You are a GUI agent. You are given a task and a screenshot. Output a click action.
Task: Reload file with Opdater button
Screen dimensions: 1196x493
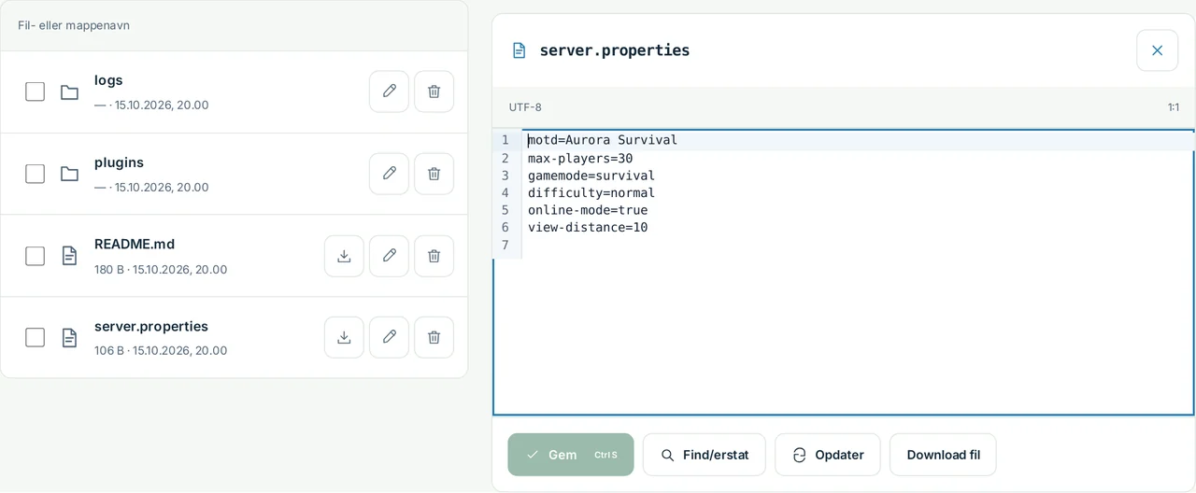828,455
